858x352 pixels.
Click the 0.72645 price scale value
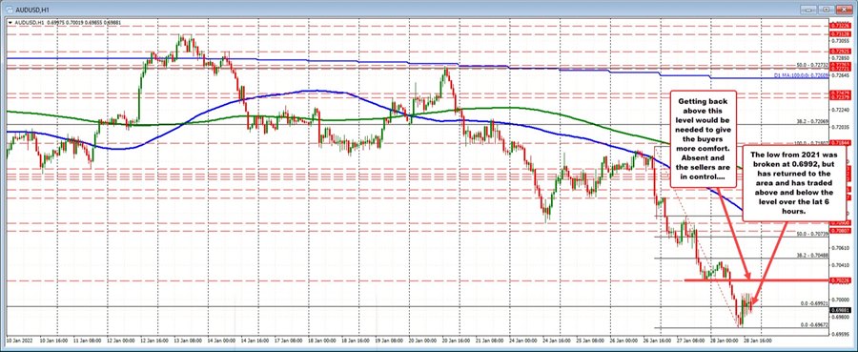841,75
